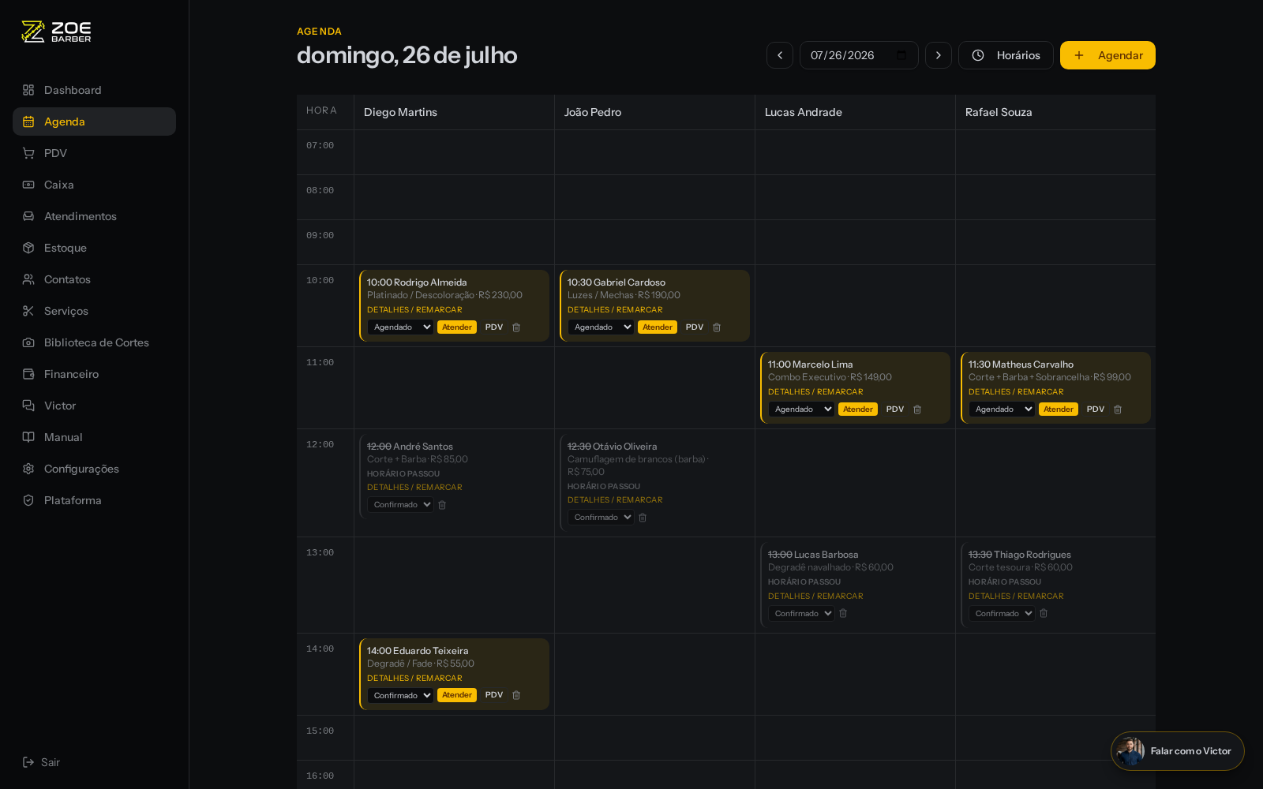
Task: Open Detalhes / Remarcar for Thiago Rodrigues
Action: click(1016, 596)
